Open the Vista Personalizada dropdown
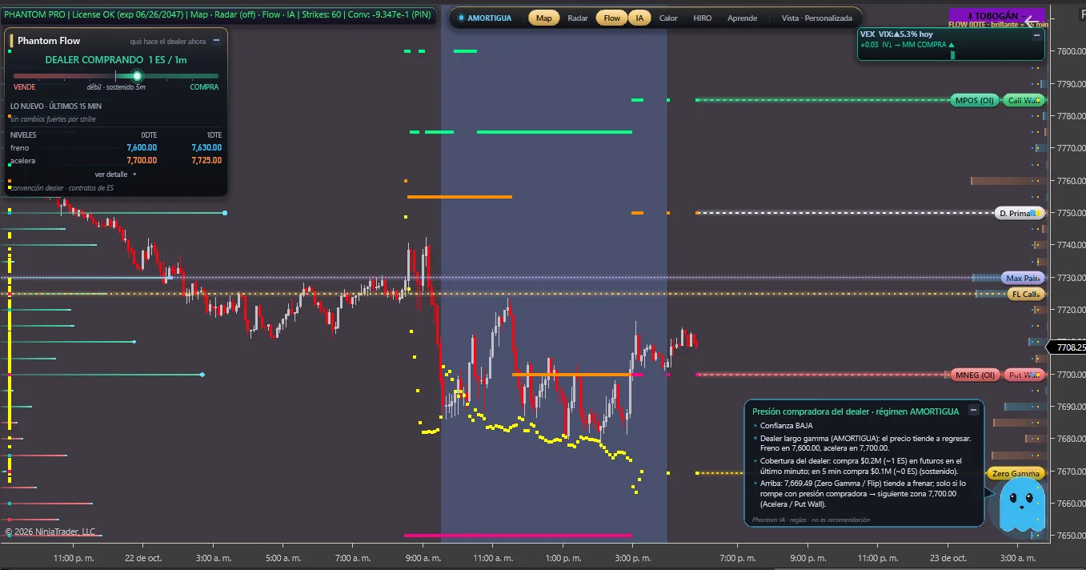1086x570 pixels. click(816, 18)
